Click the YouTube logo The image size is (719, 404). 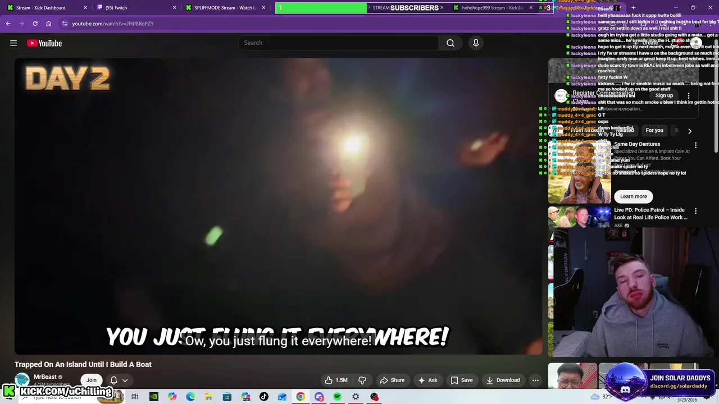tap(44, 43)
